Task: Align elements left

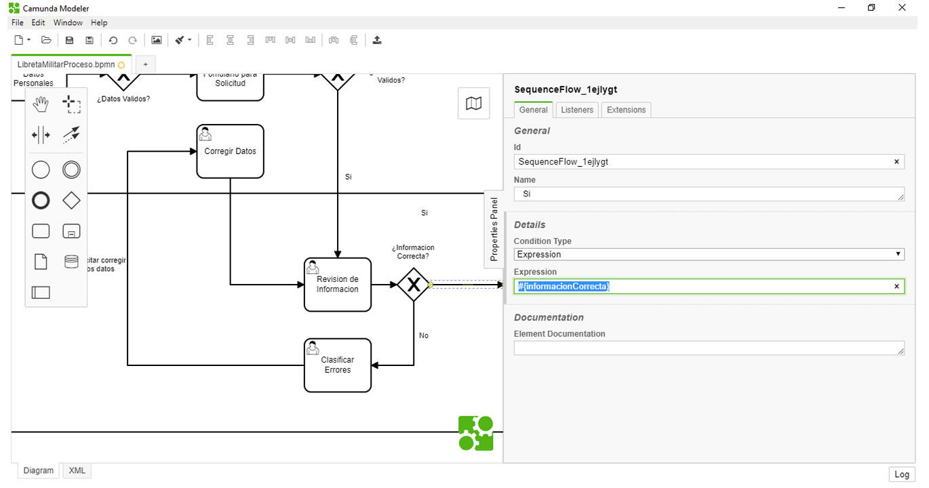Action: point(210,40)
